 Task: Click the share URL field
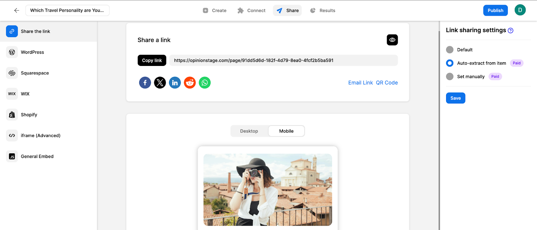pos(283,61)
